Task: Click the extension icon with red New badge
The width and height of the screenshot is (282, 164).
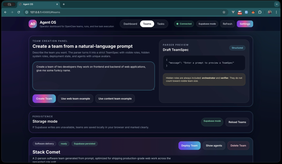Action: (239, 12)
